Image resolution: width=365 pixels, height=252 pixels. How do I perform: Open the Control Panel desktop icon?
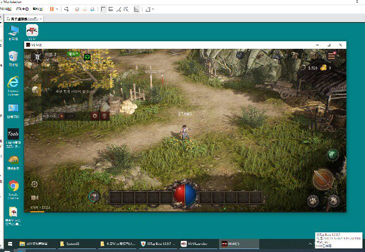tap(13, 111)
